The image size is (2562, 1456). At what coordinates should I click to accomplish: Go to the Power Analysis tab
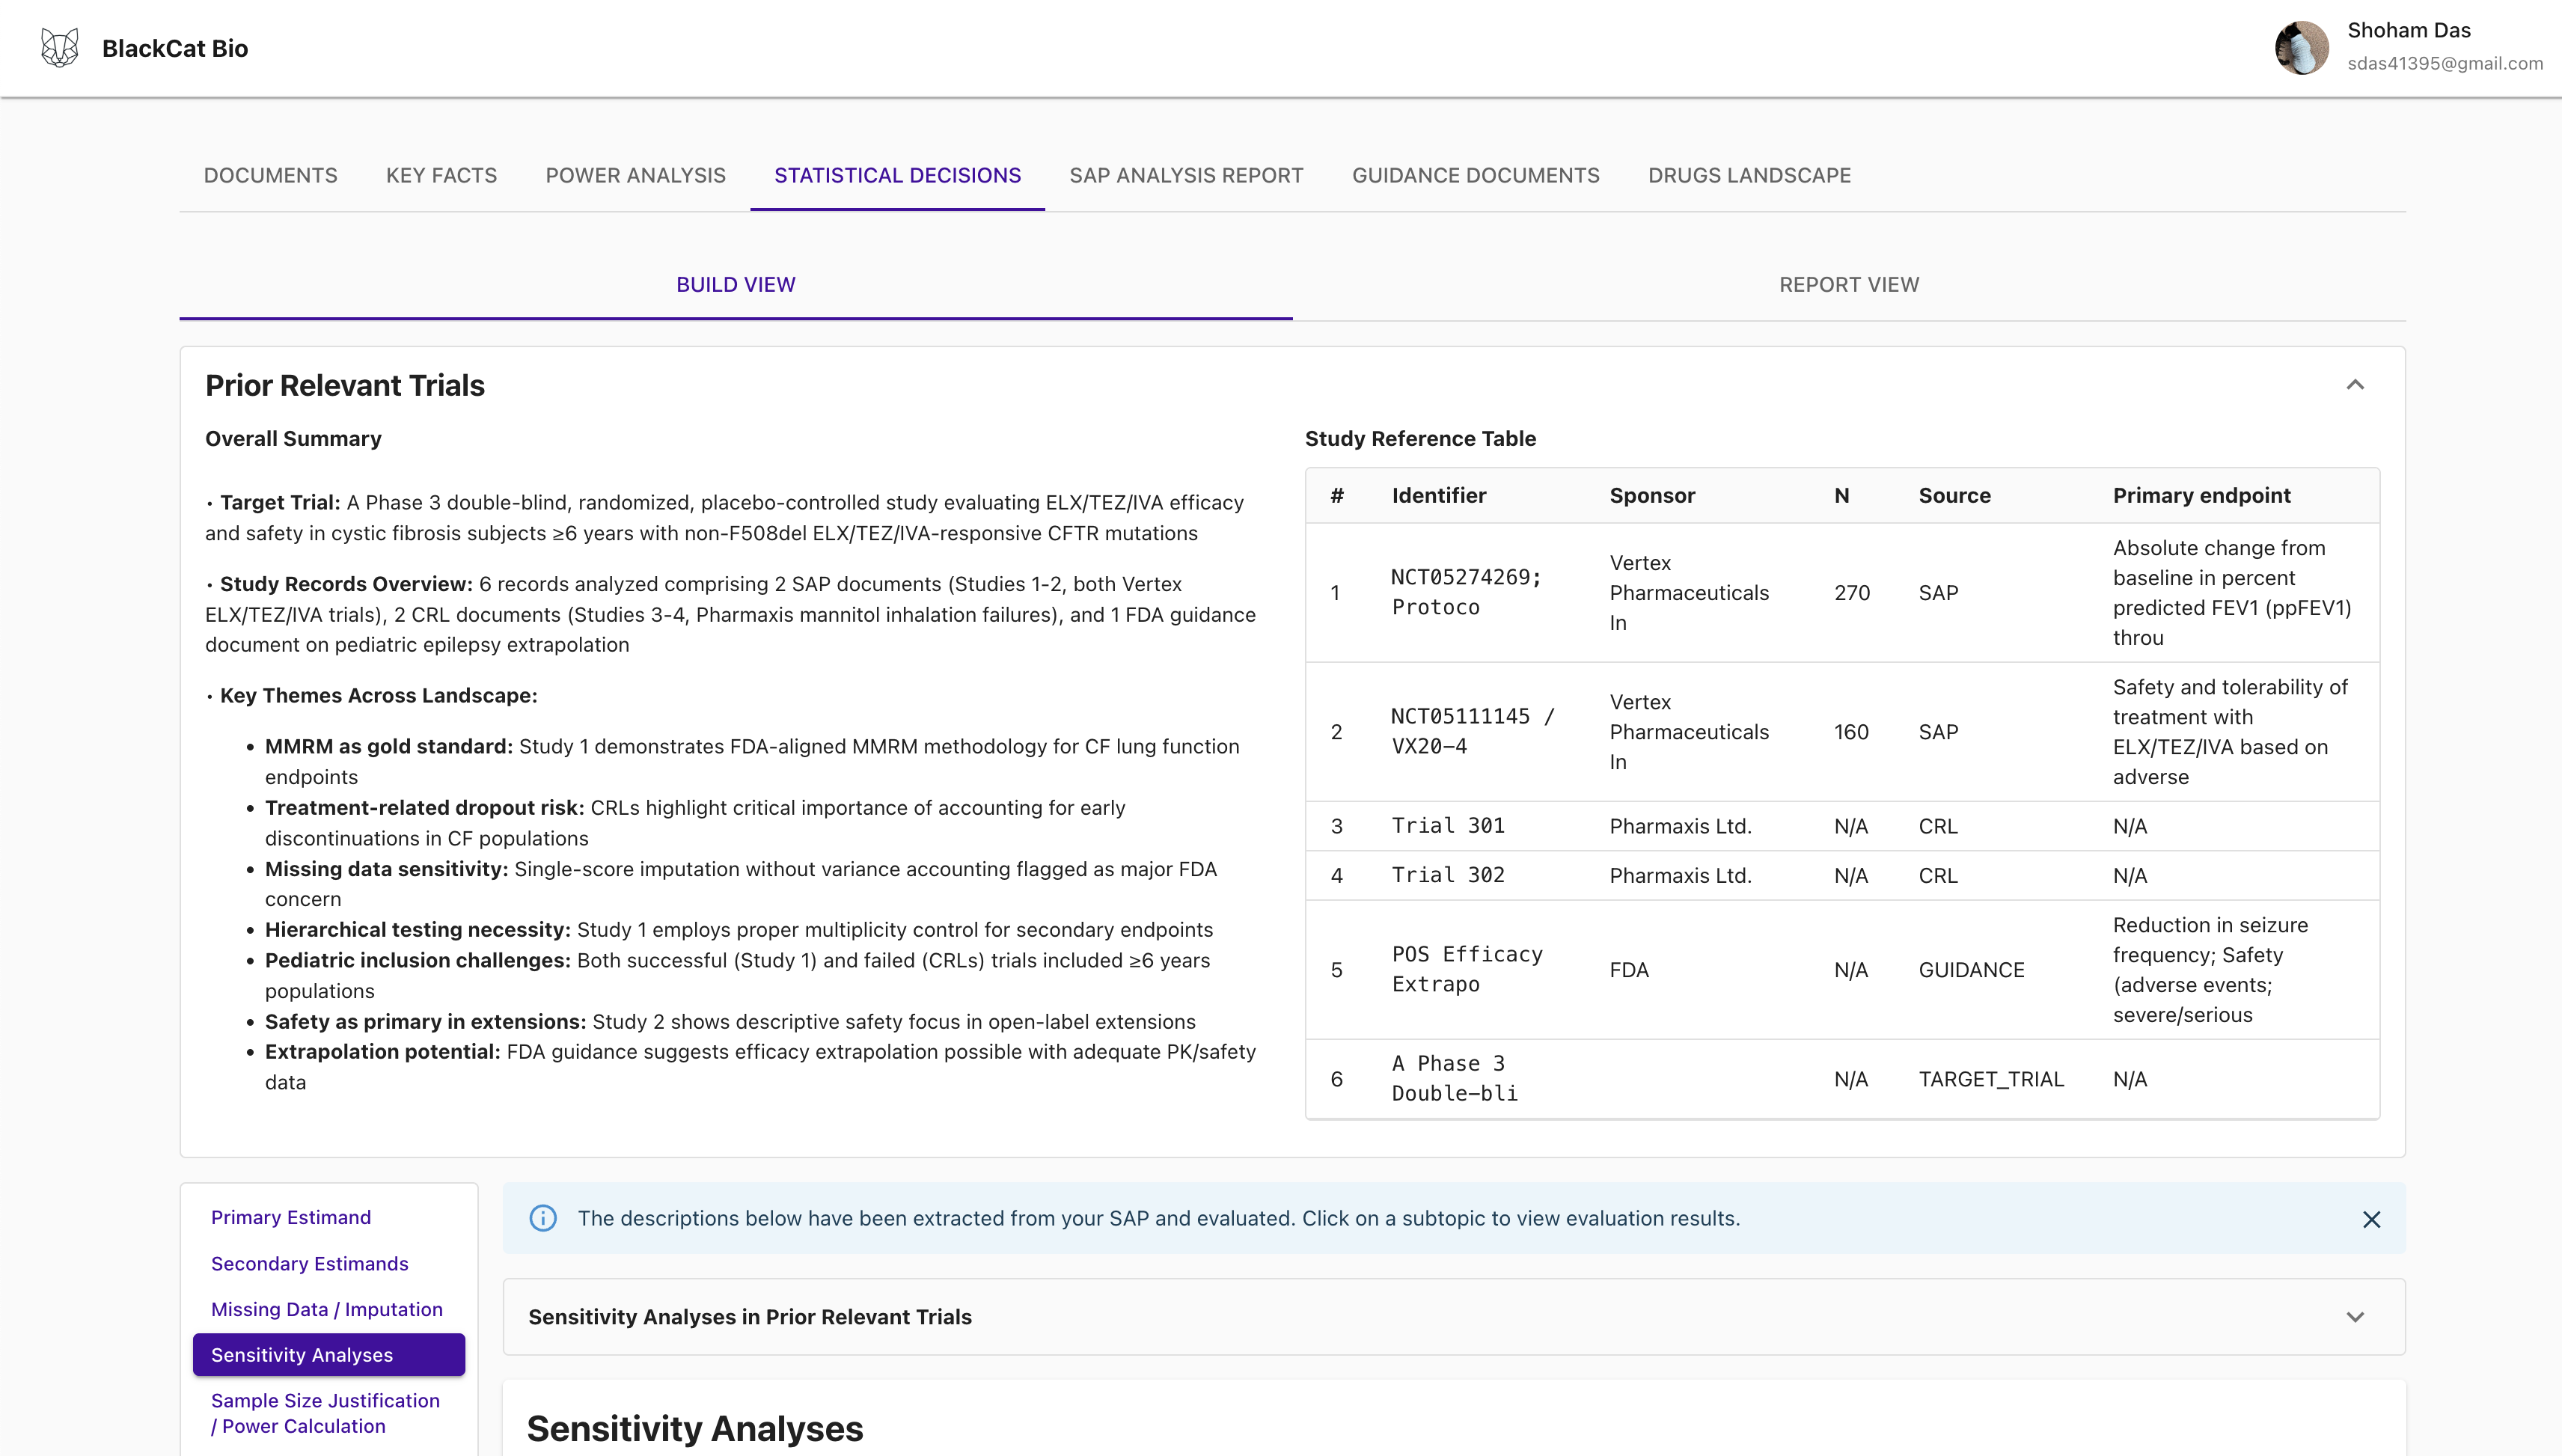pyautogui.click(x=635, y=175)
